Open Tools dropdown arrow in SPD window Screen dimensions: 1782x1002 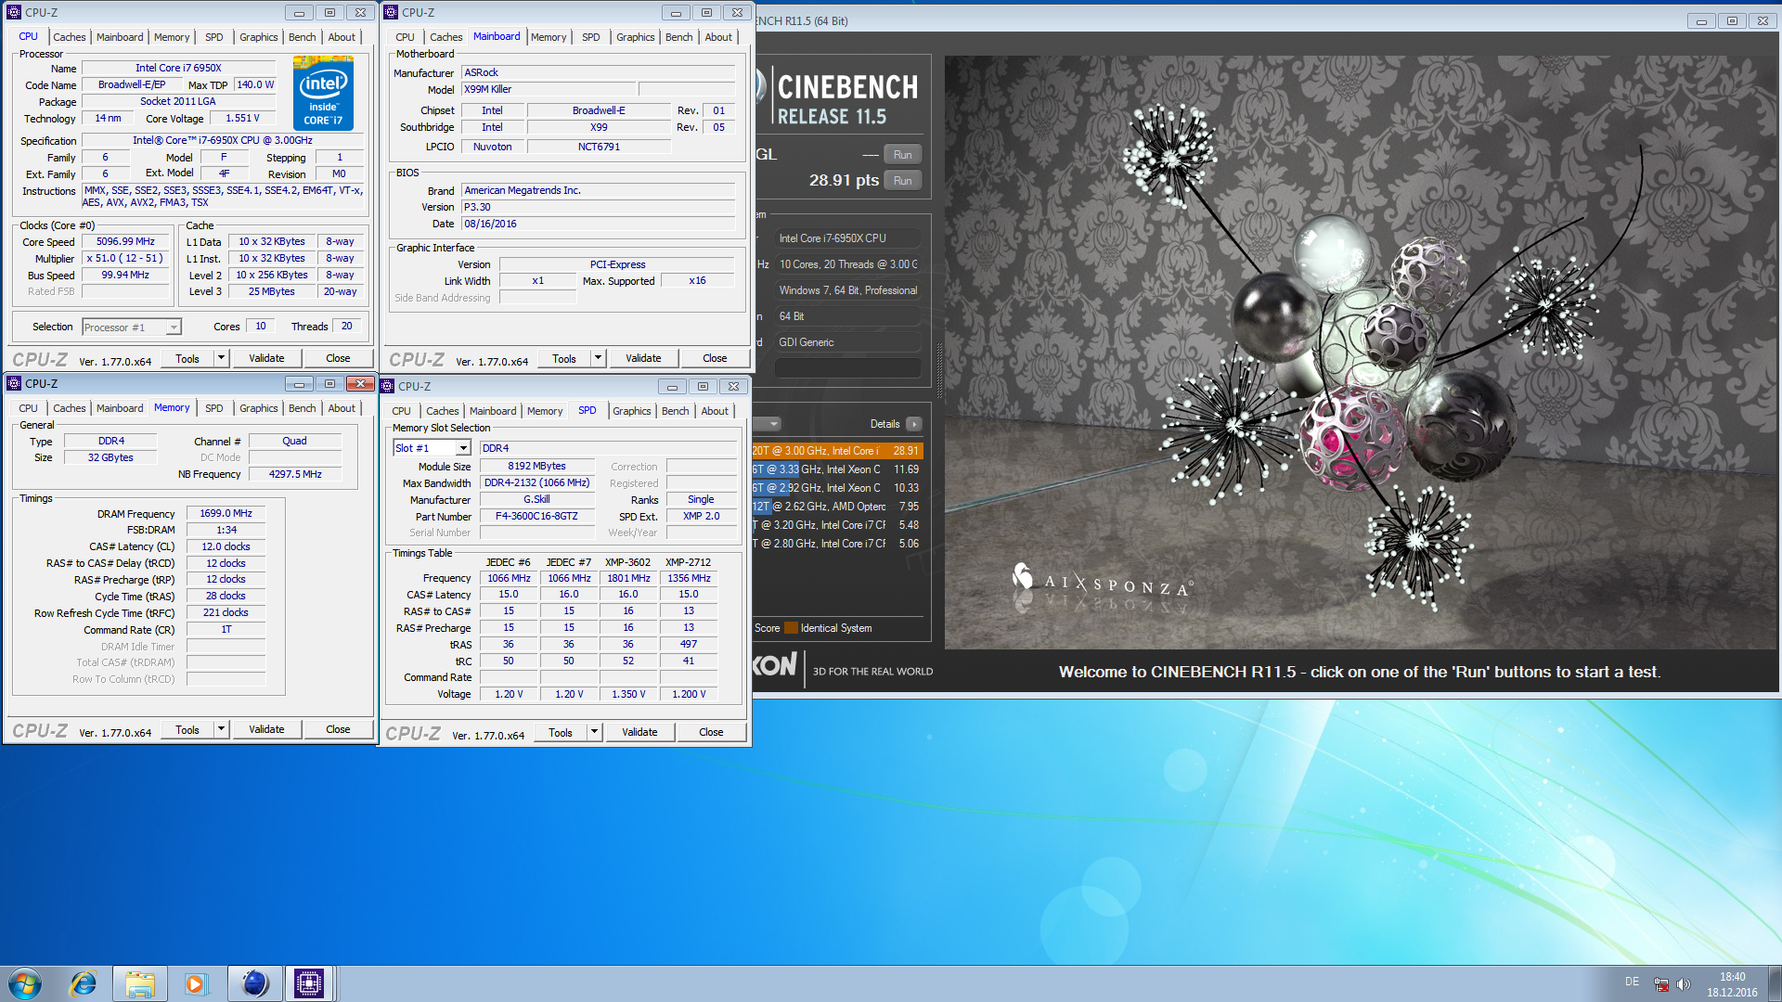(x=594, y=732)
